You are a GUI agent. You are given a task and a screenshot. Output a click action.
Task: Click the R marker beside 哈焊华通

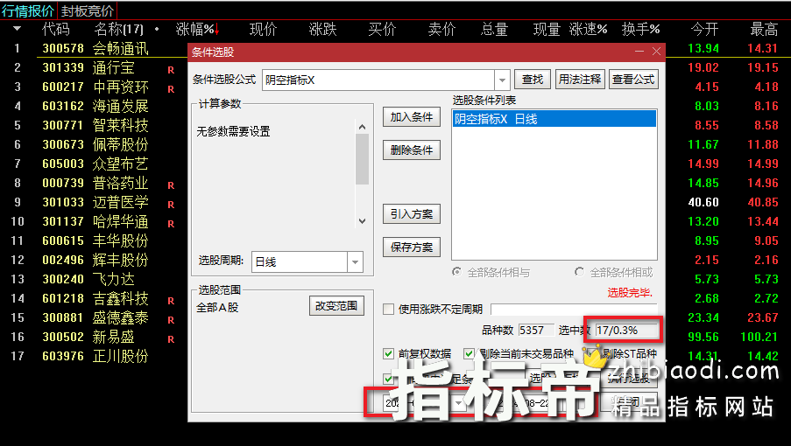tap(171, 224)
